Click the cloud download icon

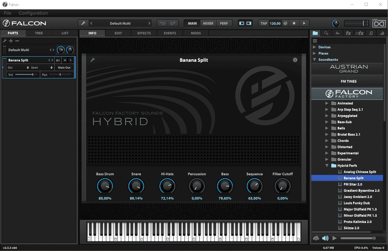(316, 238)
